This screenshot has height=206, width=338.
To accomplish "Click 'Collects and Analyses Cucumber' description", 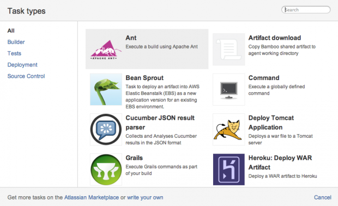I will (x=161, y=140).
